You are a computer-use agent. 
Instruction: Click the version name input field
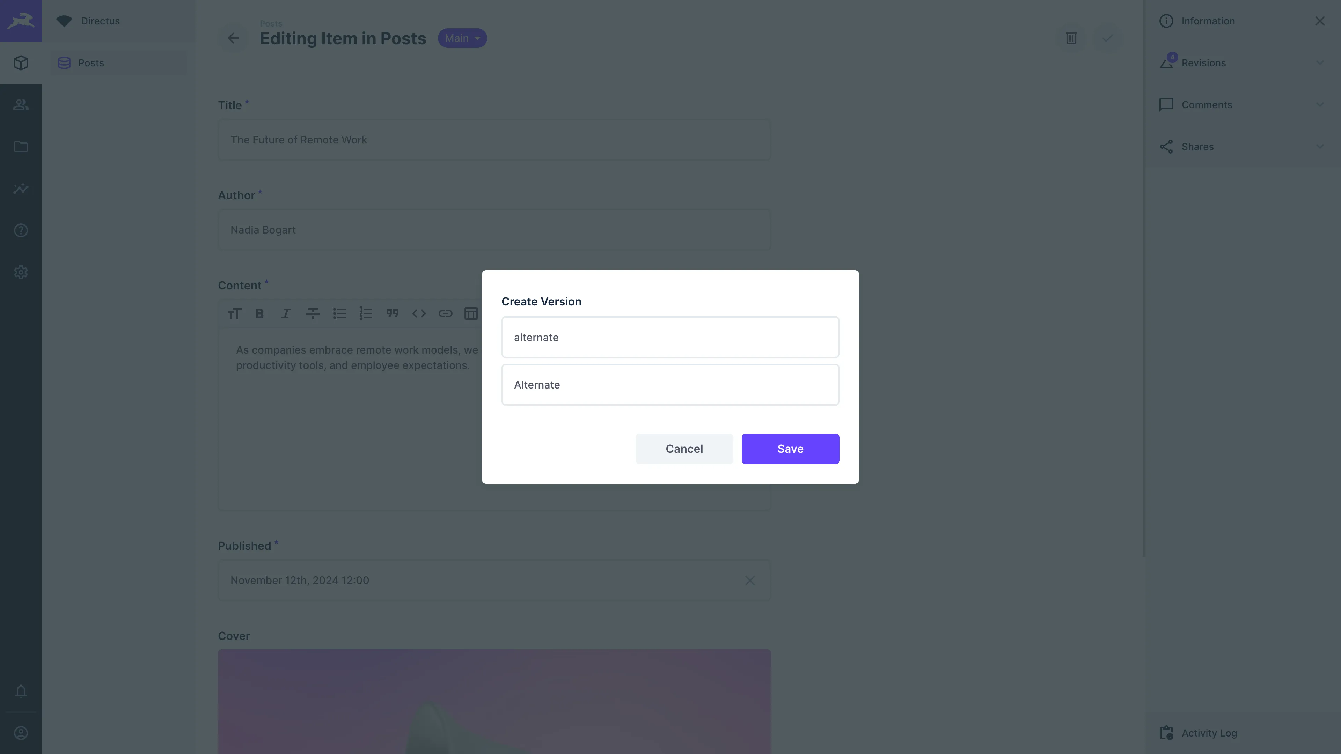(670, 384)
